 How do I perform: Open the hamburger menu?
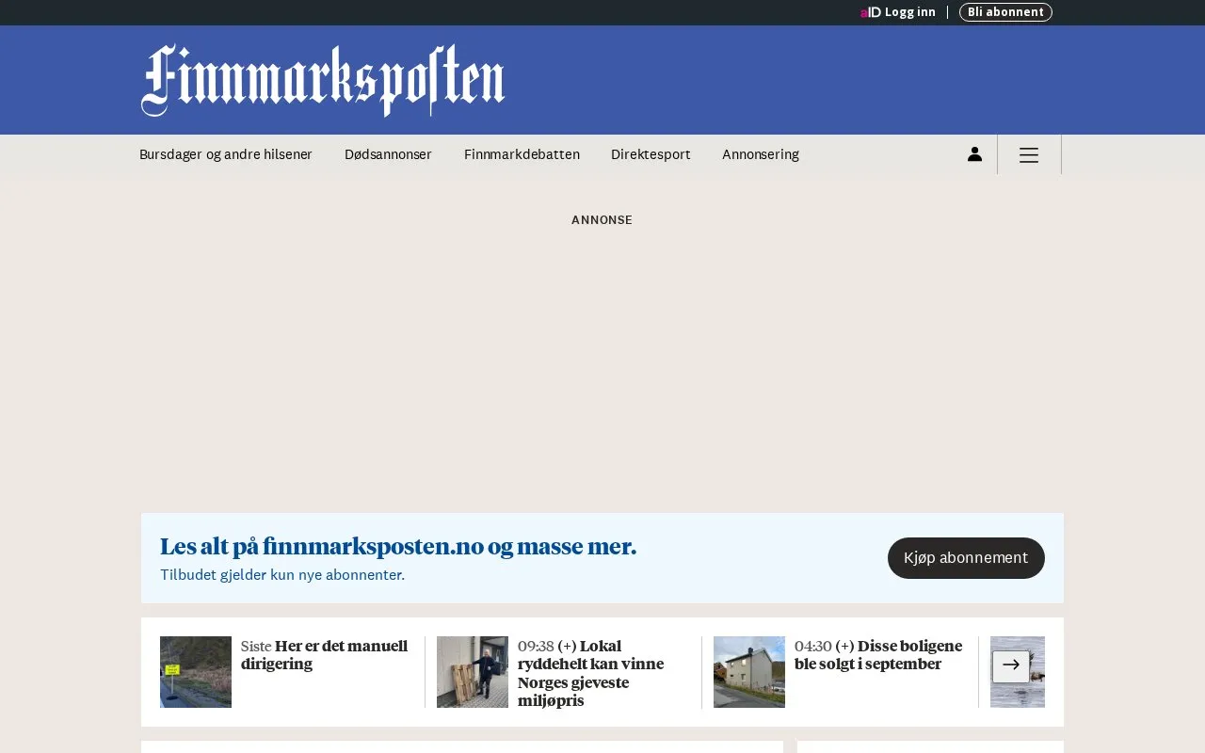pos(1029,155)
